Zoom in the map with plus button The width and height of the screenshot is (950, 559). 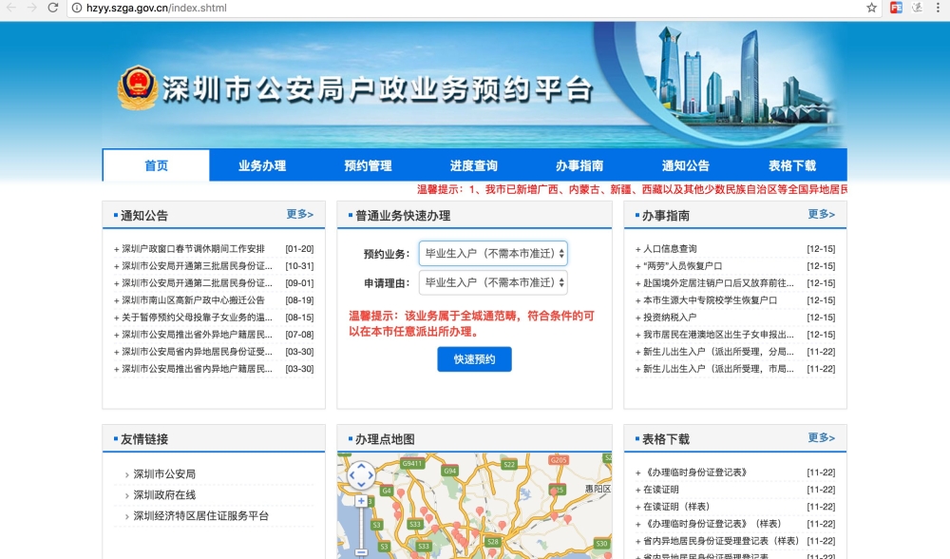(x=361, y=501)
